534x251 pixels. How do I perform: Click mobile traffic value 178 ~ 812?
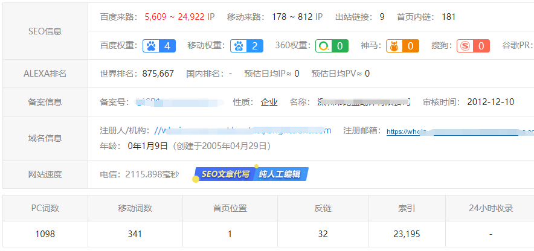click(x=292, y=17)
